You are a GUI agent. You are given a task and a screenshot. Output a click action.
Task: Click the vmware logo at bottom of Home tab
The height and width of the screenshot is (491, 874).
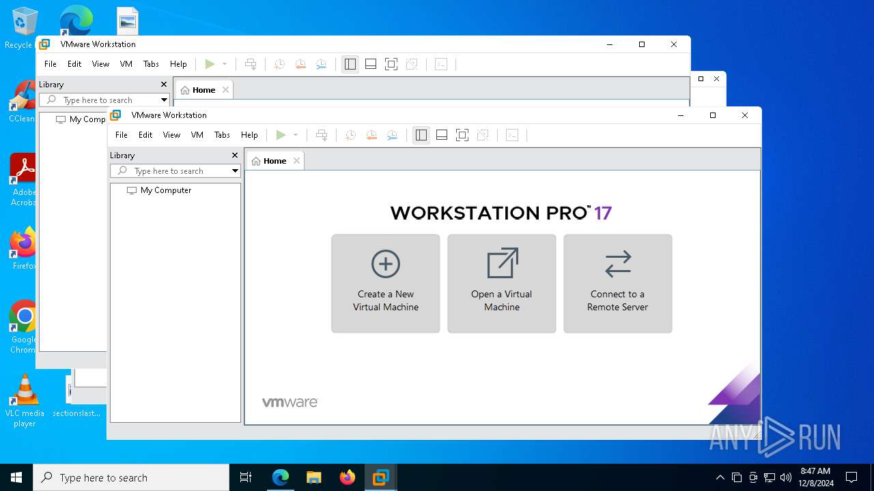290,402
